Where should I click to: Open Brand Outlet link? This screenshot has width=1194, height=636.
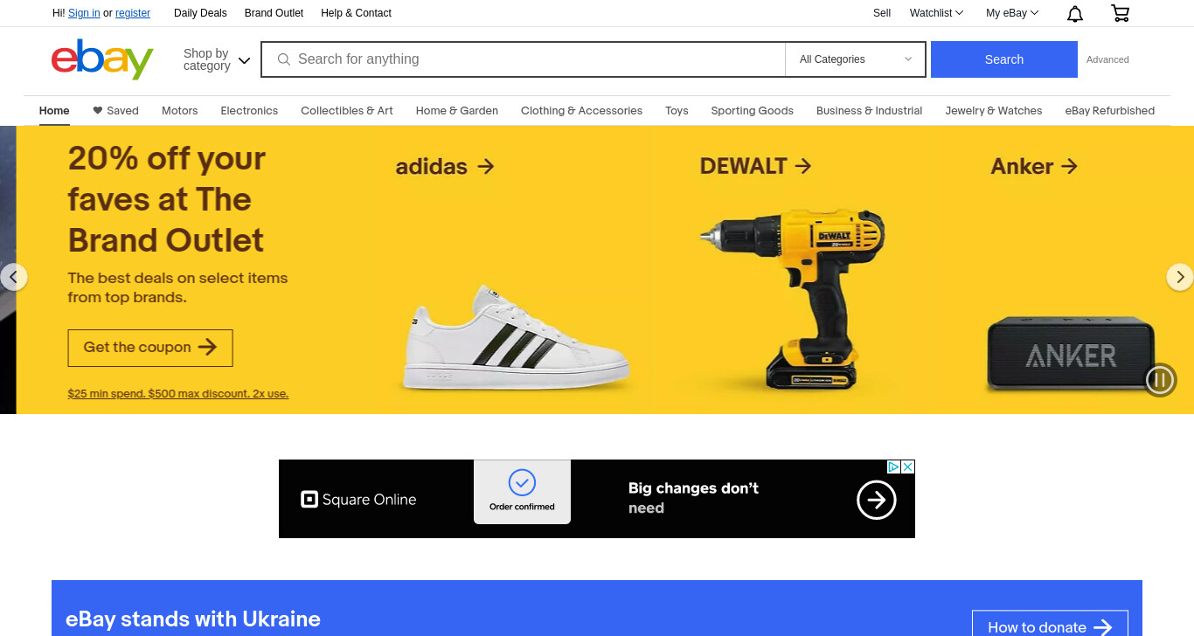click(x=274, y=13)
